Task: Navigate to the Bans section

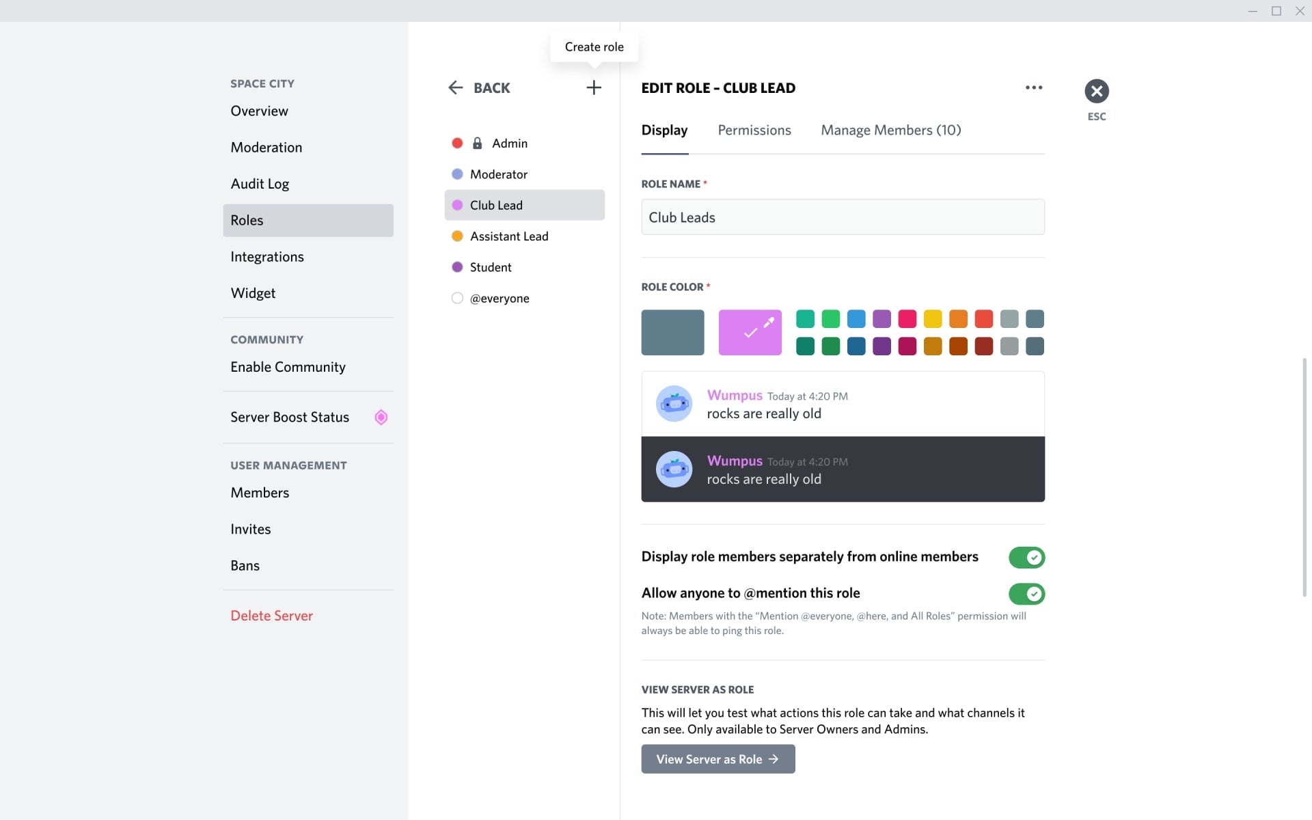Action: pos(245,565)
